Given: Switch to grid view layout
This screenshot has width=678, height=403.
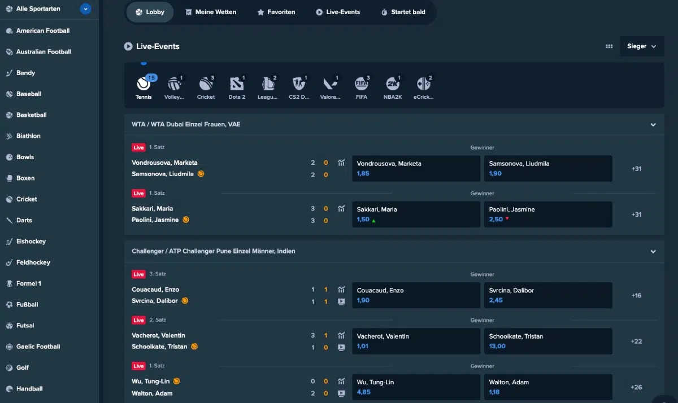Looking at the screenshot, I should (609, 46).
